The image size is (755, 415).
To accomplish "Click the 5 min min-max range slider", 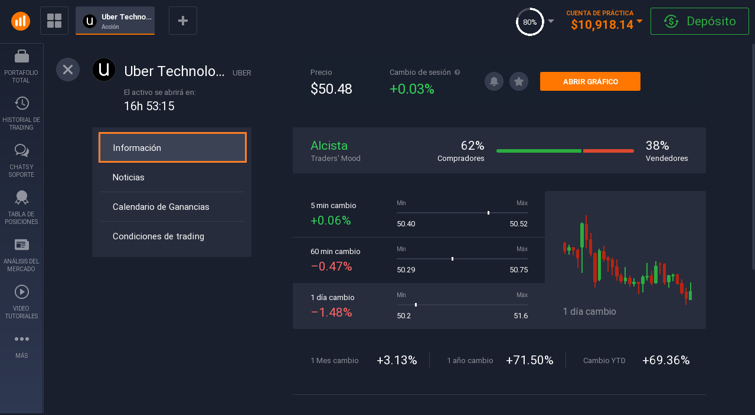I will pyautogui.click(x=462, y=212).
